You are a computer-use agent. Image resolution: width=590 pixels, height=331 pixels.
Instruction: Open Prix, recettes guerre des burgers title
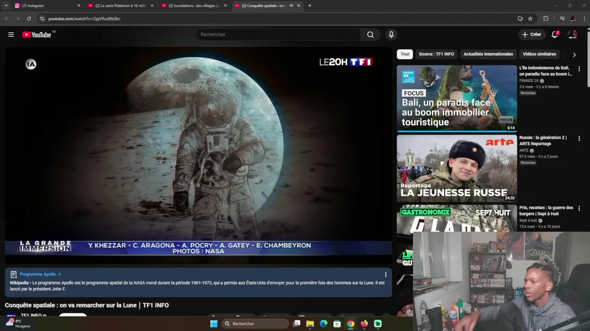(x=546, y=211)
